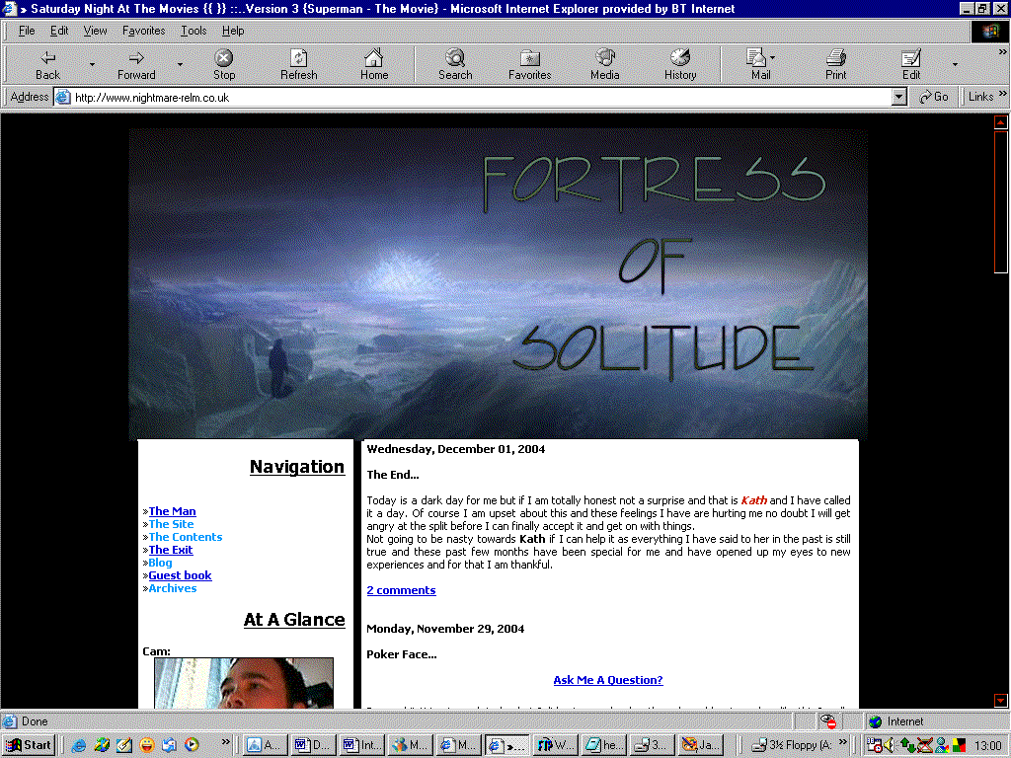Switch to the 'W...' taskbar window
1011x758 pixels.
click(x=555, y=745)
